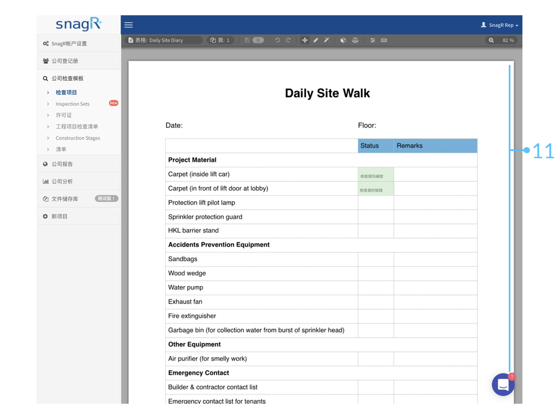Click the Status column header
Screen dimensions: 559x419
376,146
